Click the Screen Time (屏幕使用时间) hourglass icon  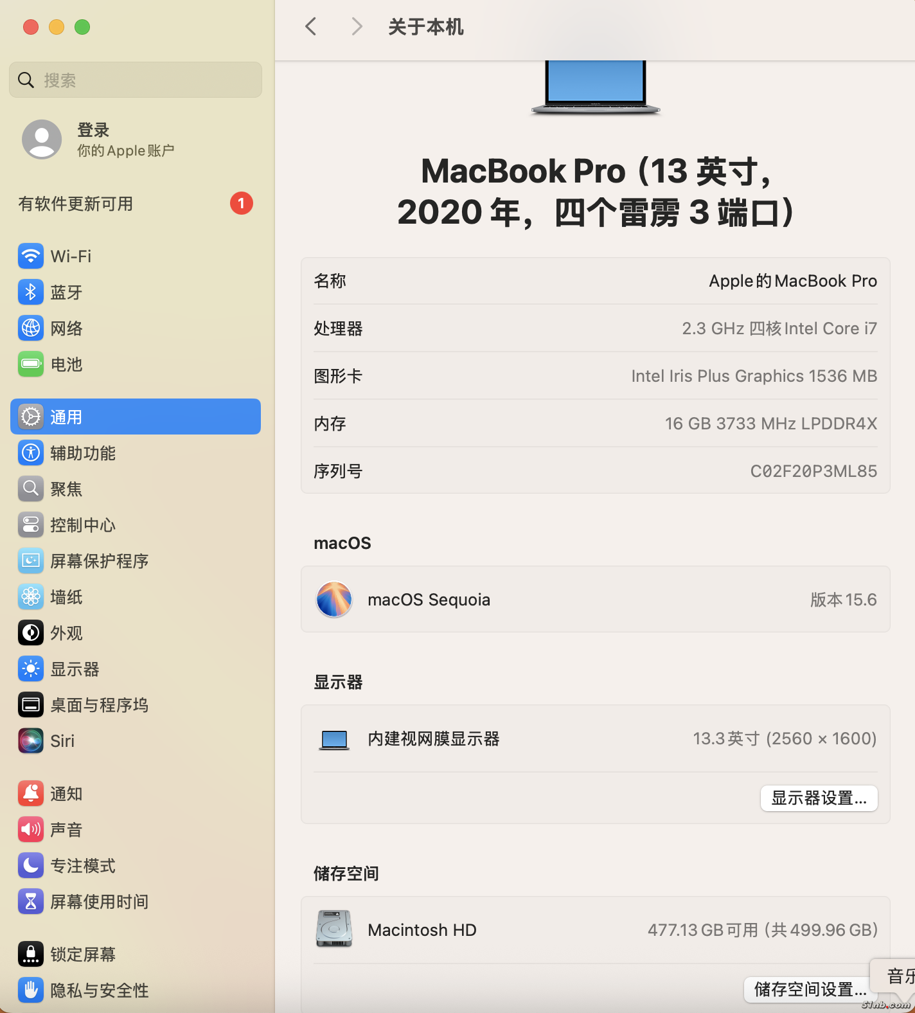pos(31,901)
